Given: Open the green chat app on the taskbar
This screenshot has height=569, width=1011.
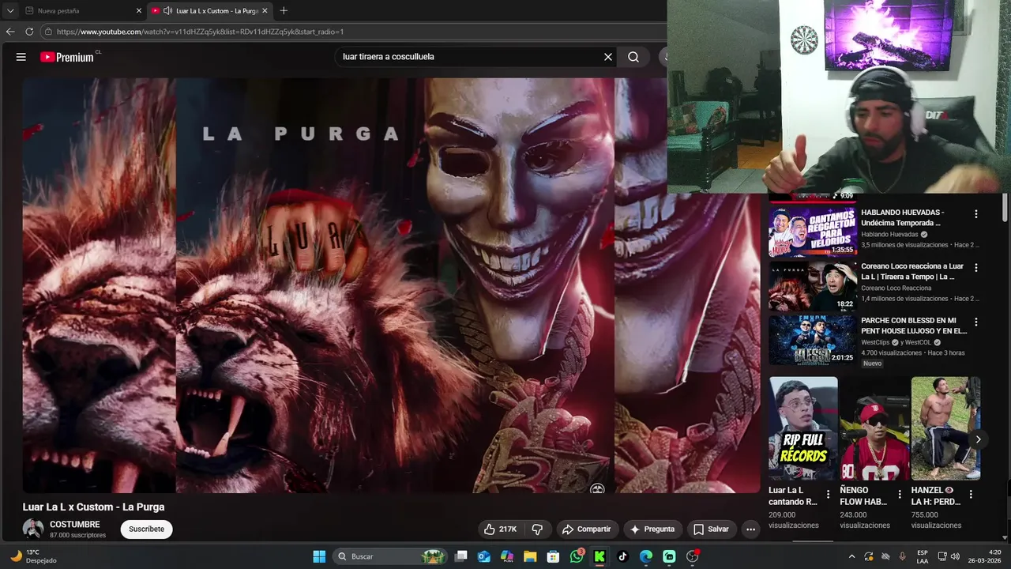Looking at the screenshot, I should click(x=669, y=556).
